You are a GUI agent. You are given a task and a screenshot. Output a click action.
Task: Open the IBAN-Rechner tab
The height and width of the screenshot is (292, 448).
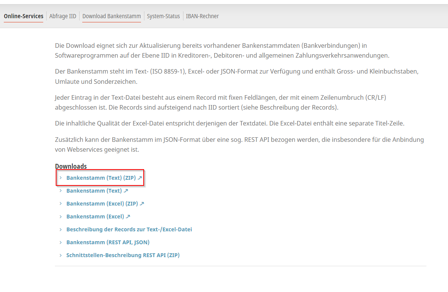point(202,16)
